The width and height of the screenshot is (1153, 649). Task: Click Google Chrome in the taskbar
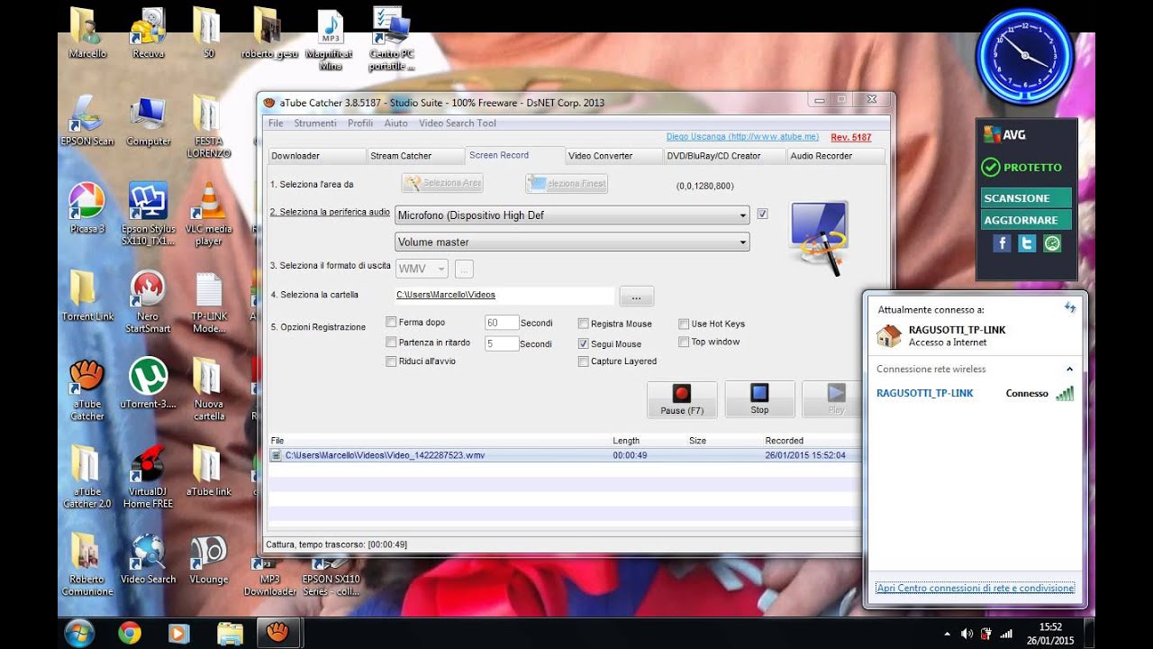(130, 634)
